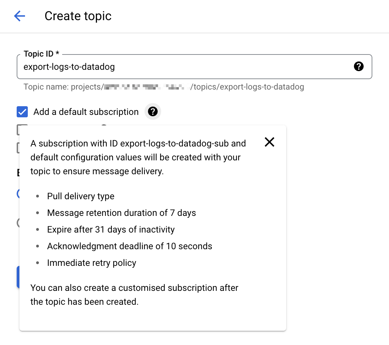389x345 pixels.
Task: Click 'Pull delivery type' bullet text
Action: (81, 196)
